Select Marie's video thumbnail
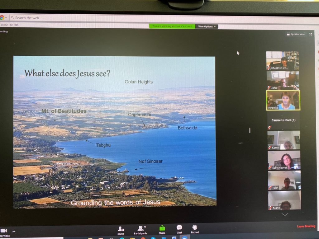 pyautogui.click(x=284, y=200)
